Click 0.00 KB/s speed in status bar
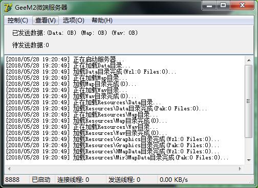The image size is (258, 188). pyautogui.click(x=174, y=179)
